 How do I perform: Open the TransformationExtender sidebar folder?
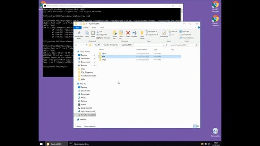coord(88,76)
